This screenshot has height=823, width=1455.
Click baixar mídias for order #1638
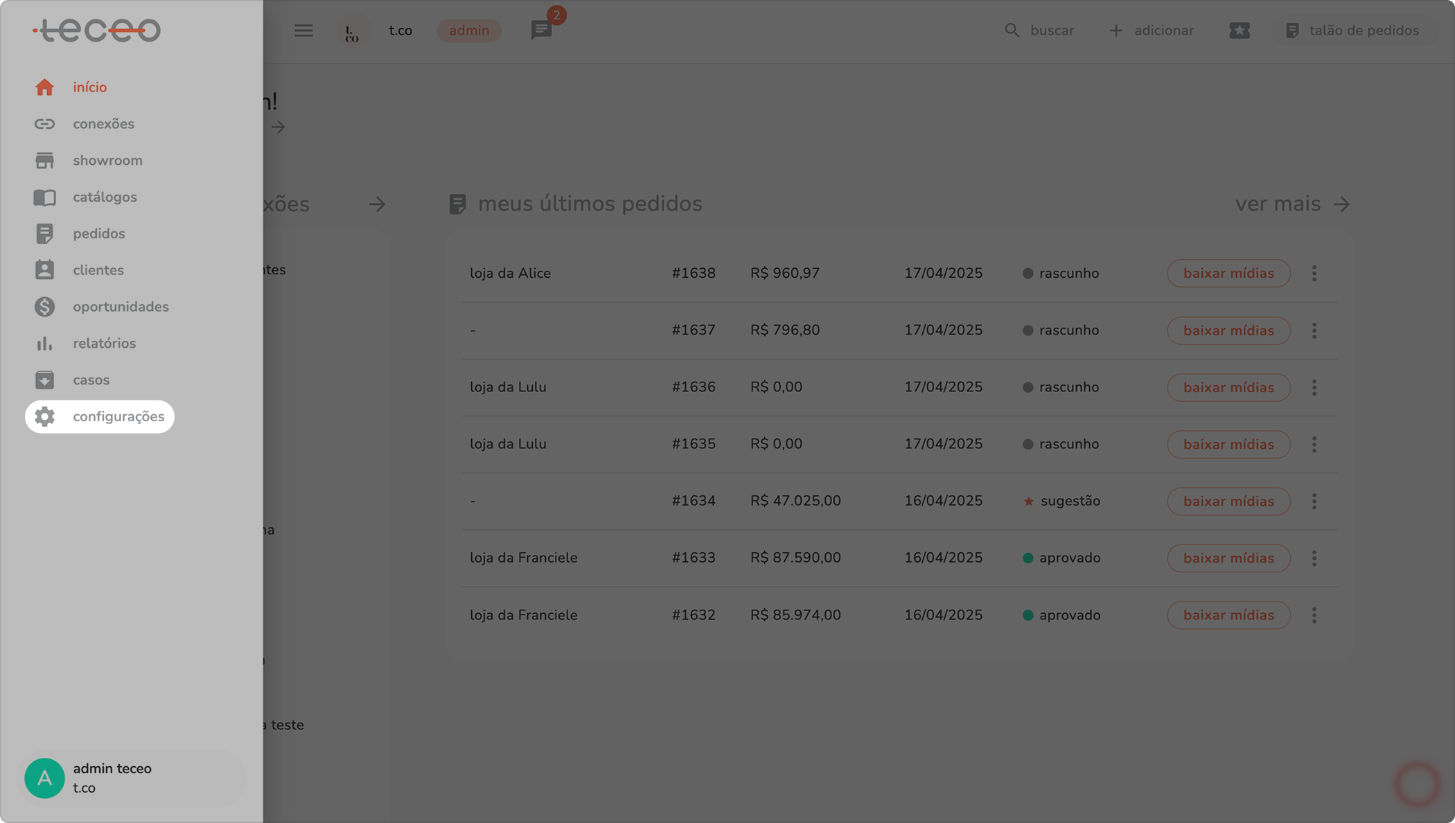coord(1228,273)
